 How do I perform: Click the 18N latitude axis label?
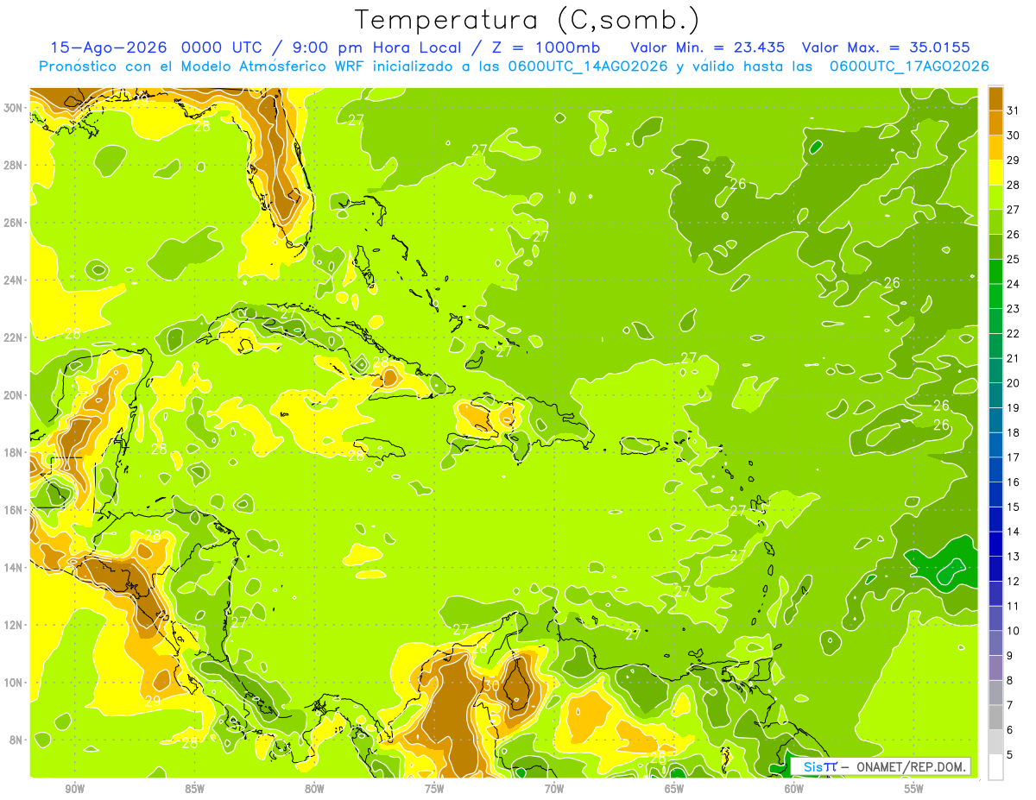point(13,452)
